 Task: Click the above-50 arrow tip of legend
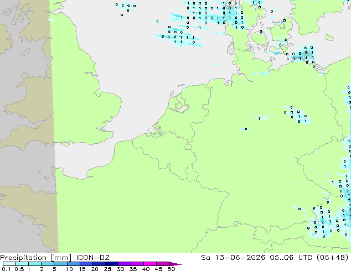pyautogui.click(x=175, y=264)
